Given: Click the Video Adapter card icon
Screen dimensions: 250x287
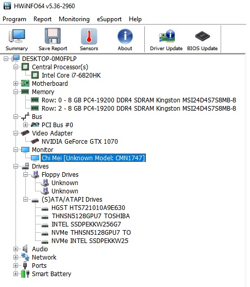Looking at the screenshot, I should 25,133.
